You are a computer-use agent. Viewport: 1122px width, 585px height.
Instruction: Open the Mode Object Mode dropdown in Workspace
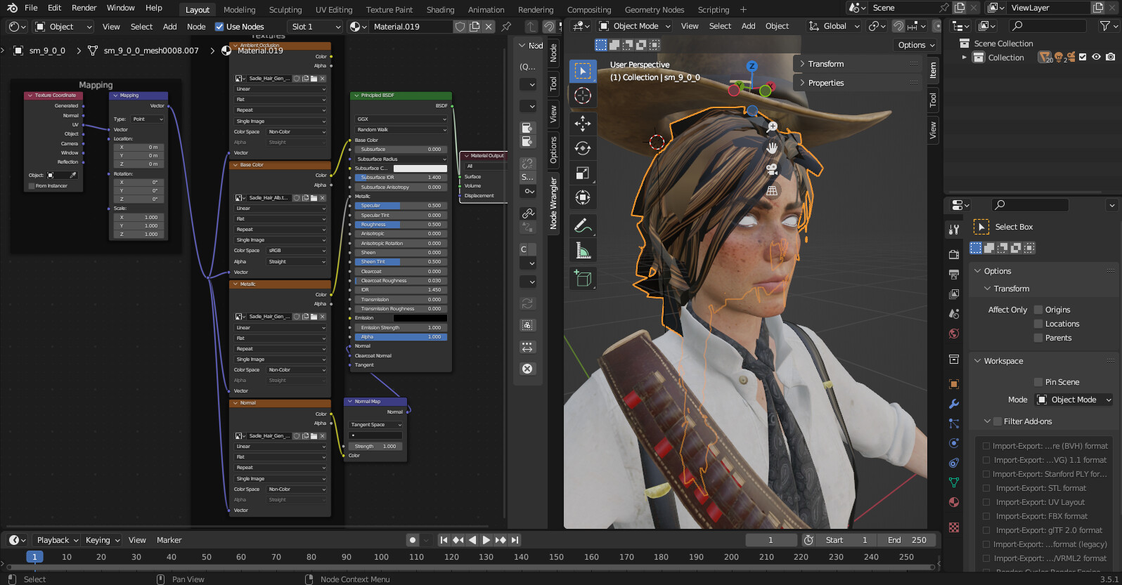(1074, 400)
